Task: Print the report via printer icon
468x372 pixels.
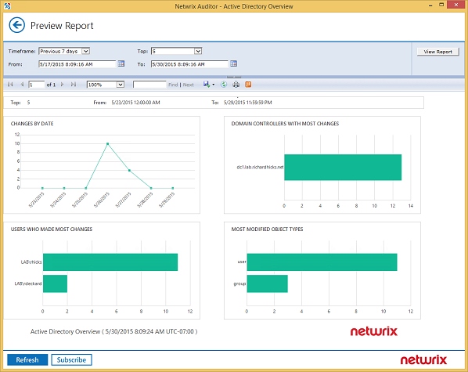Action: point(236,85)
